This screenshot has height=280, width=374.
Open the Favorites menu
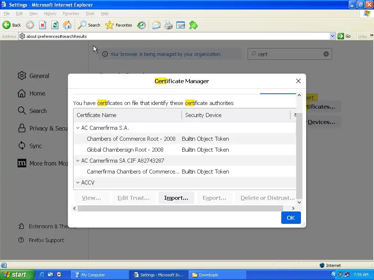(x=71, y=13)
